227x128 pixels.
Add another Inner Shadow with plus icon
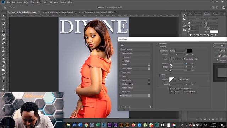tap(149, 69)
